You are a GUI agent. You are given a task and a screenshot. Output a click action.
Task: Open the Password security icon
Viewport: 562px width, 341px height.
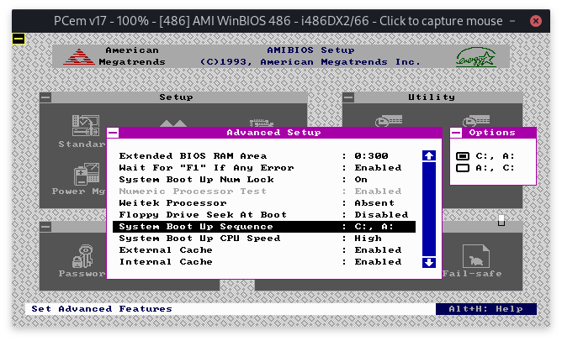[82, 256]
